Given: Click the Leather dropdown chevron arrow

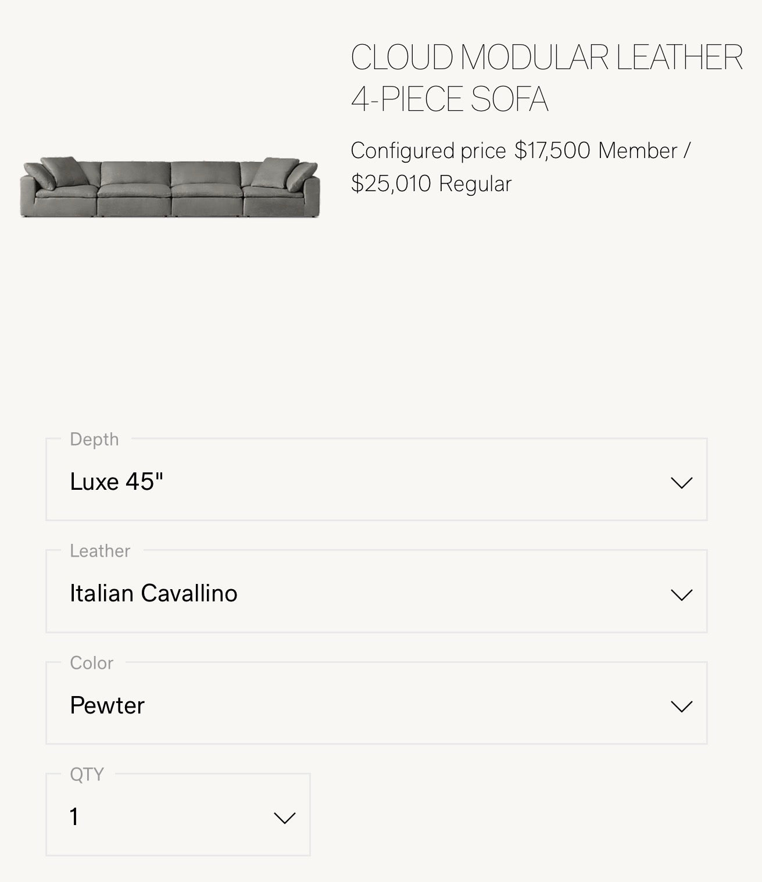Looking at the screenshot, I should (680, 594).
